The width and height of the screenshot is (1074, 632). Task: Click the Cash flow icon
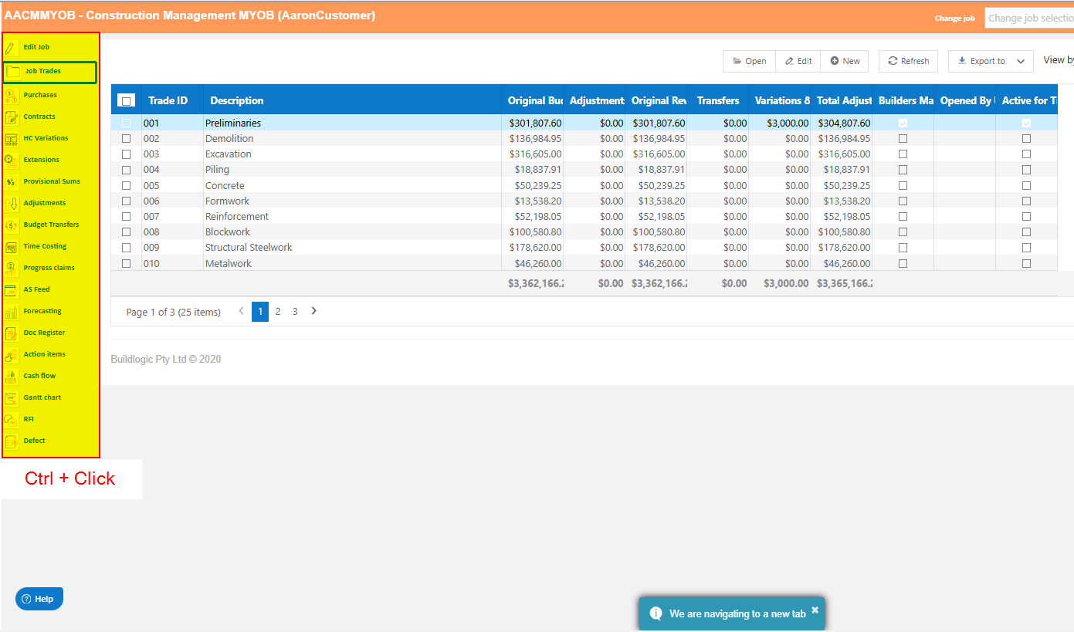tap(11, 377)
